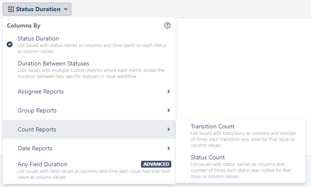Open the Group Reports menu item
Image resolution: width=311 pixels, height=187 pixels.
(x=37, y=110)
